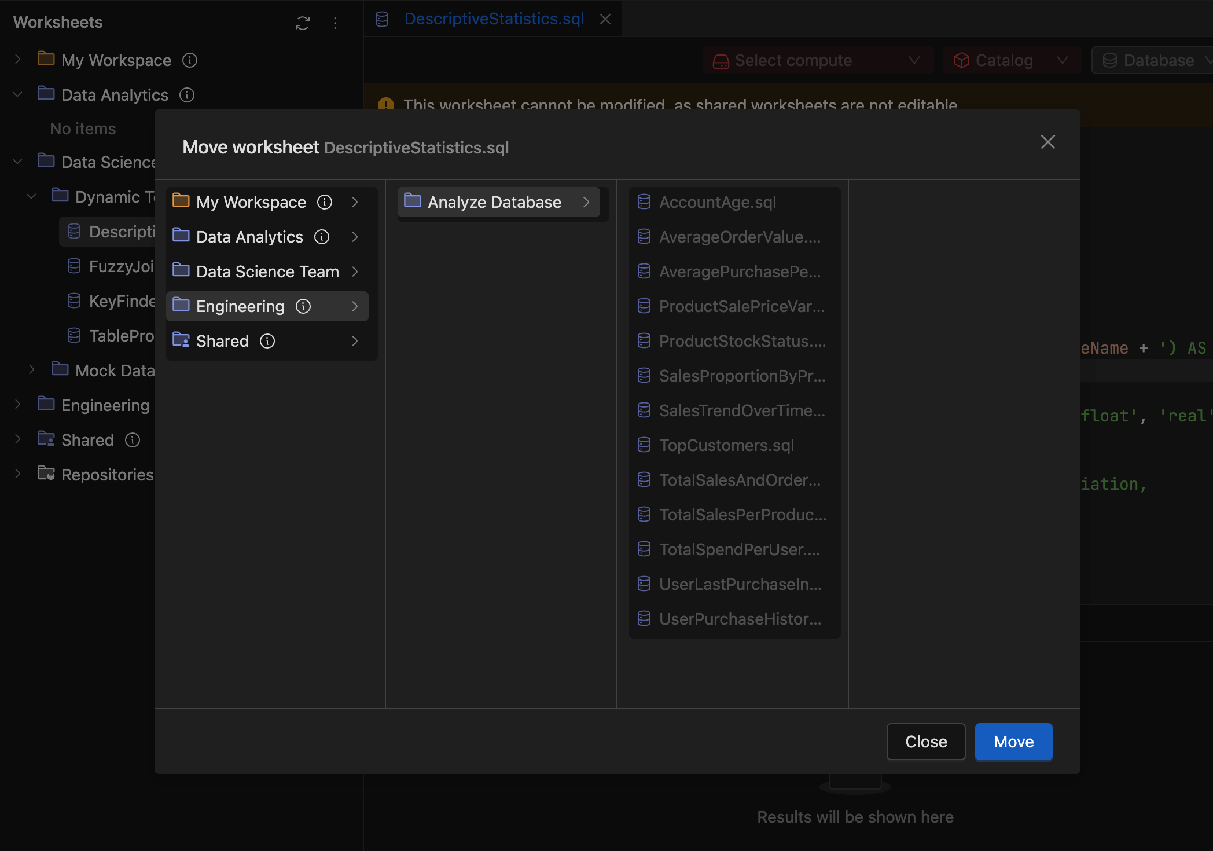Viewport: 1213px width, 851px height.
Task: Click info icon next to sidebar Shared
Action: coord(133,440)
